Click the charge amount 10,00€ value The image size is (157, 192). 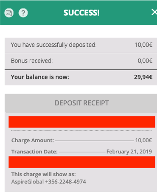[x=143, y=141]
